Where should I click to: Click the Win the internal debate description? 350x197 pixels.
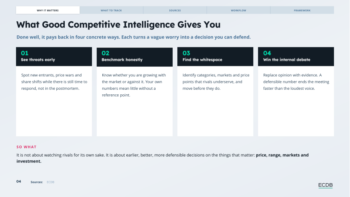point(296,82)
